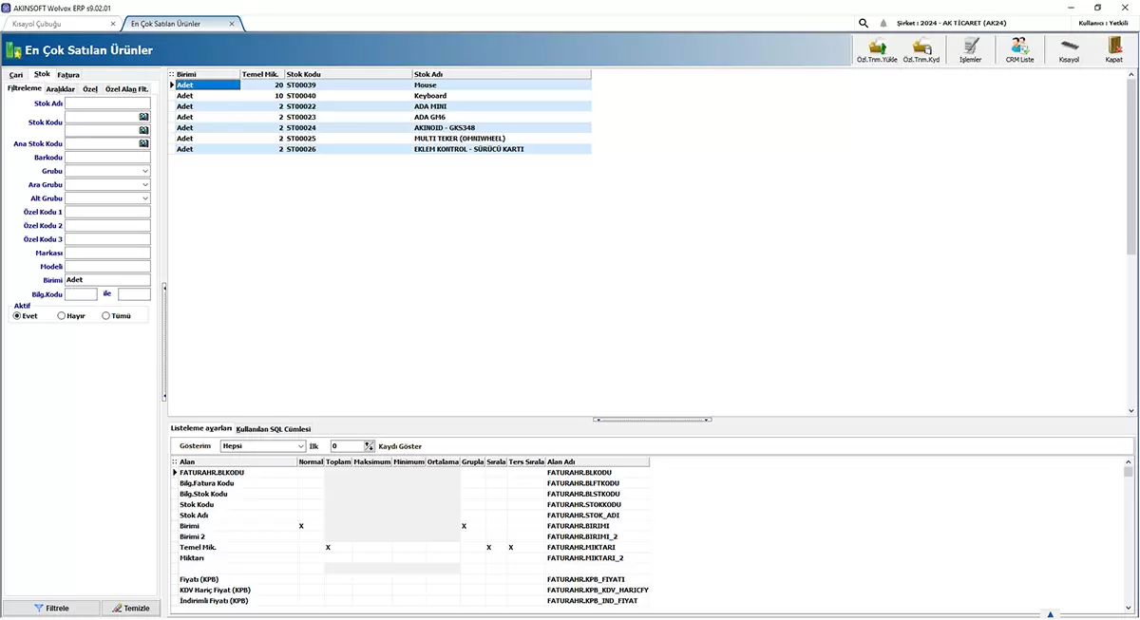Click inside the Stok Adı input field

(107, 103)
